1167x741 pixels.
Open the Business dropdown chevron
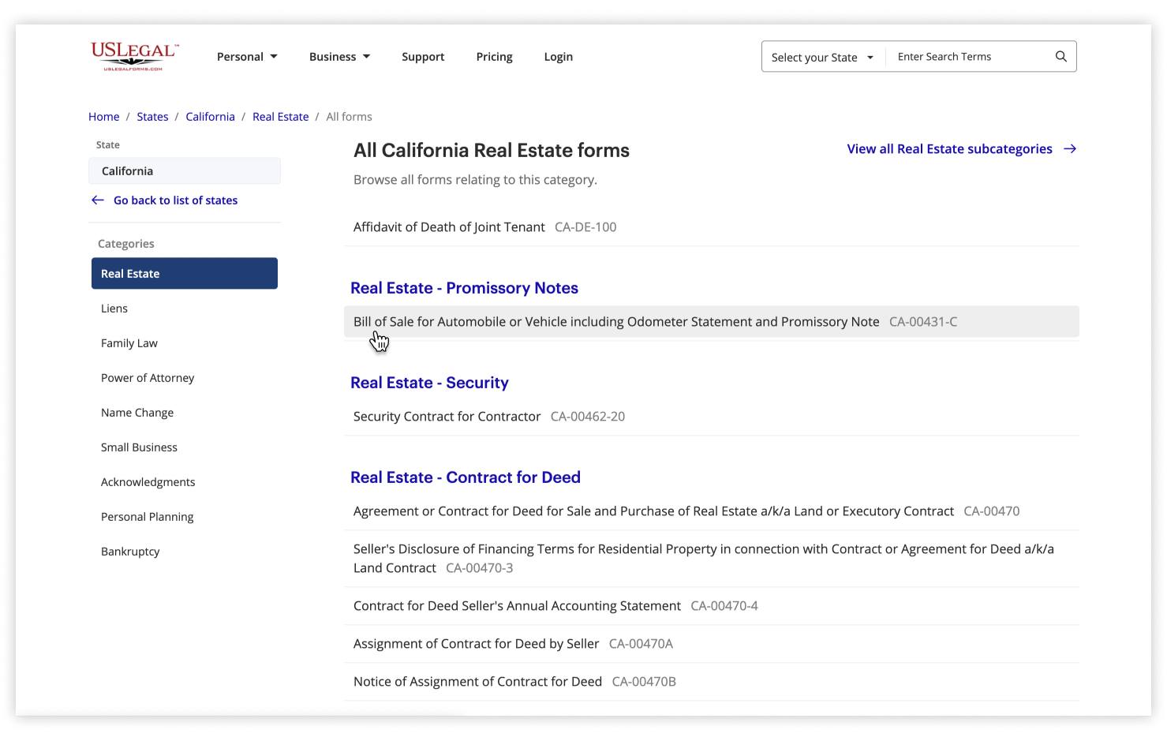[366, 56]
